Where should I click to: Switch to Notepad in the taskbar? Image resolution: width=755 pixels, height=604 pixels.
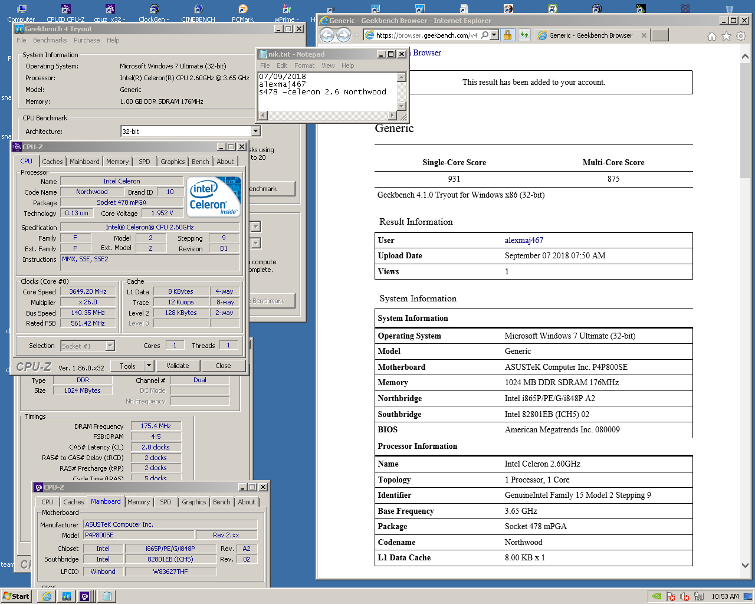[106, 596]
